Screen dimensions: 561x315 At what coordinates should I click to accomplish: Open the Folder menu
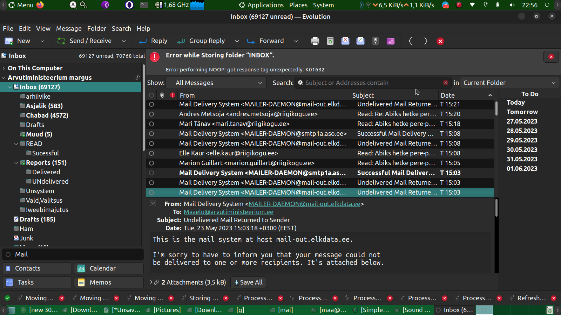[96, 29]
